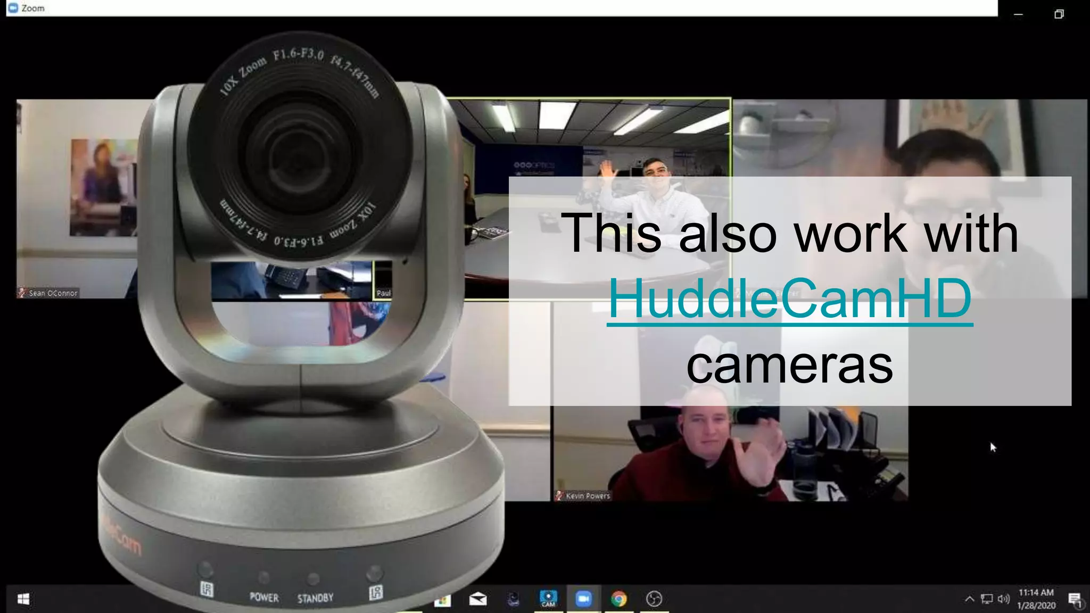Switch to Zoom from the taskbar
The image size is (1090, 613).
[x=583, y=599]
